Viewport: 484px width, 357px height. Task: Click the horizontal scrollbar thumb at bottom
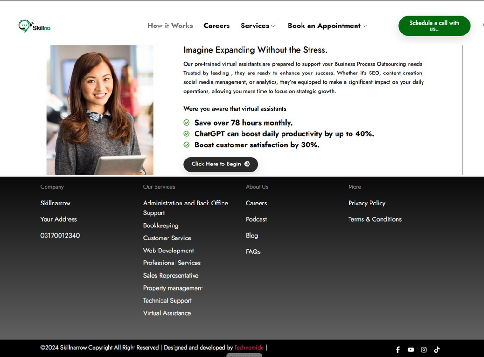click(x=244, y=355)
